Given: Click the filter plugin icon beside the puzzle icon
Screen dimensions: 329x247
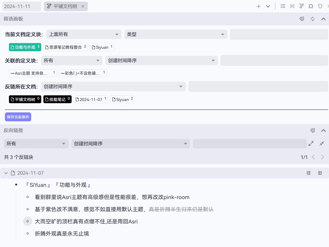Looking at the screenshot, I should [x=301, y=6].
